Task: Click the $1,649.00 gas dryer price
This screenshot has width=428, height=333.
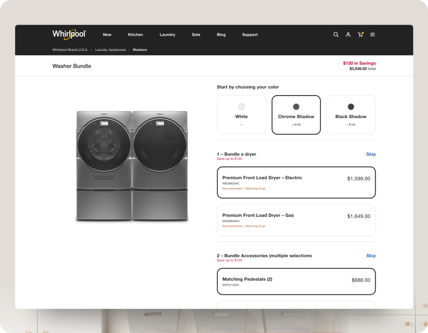Action: pyautogui.click(x=359, y=216)
